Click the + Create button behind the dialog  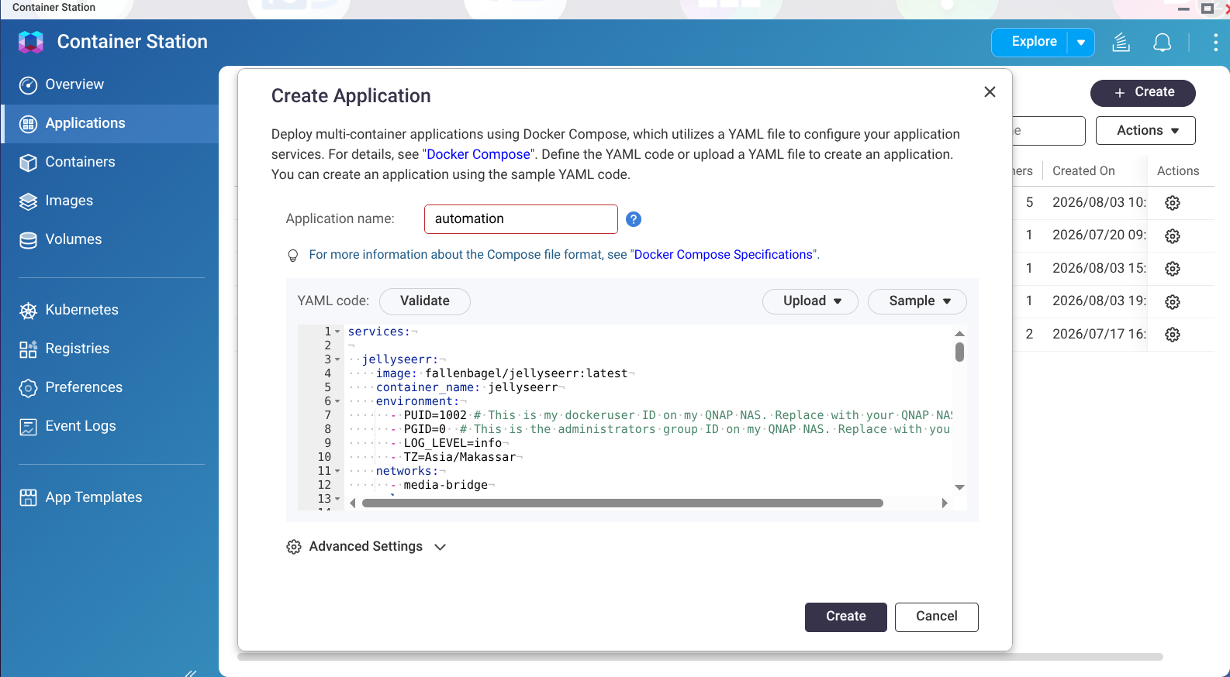[x=1143, y=93]
